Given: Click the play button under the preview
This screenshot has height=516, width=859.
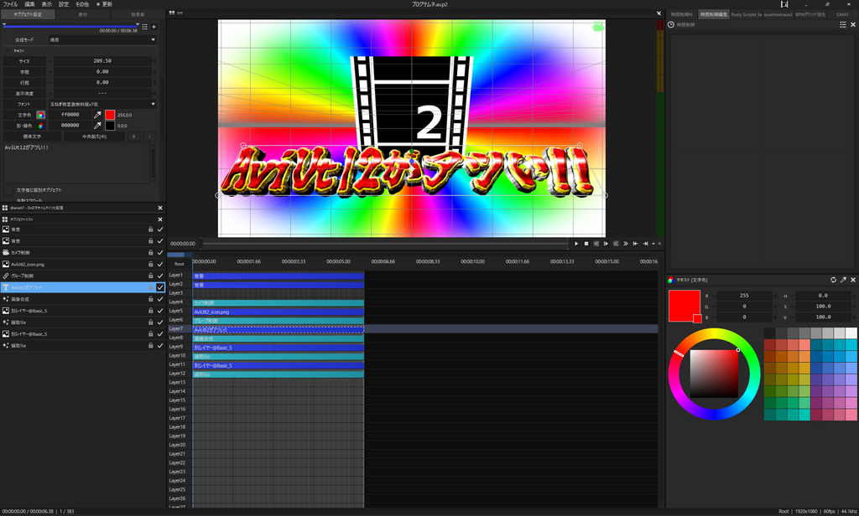Looking at the screenshot, I should tap(576, 244).
